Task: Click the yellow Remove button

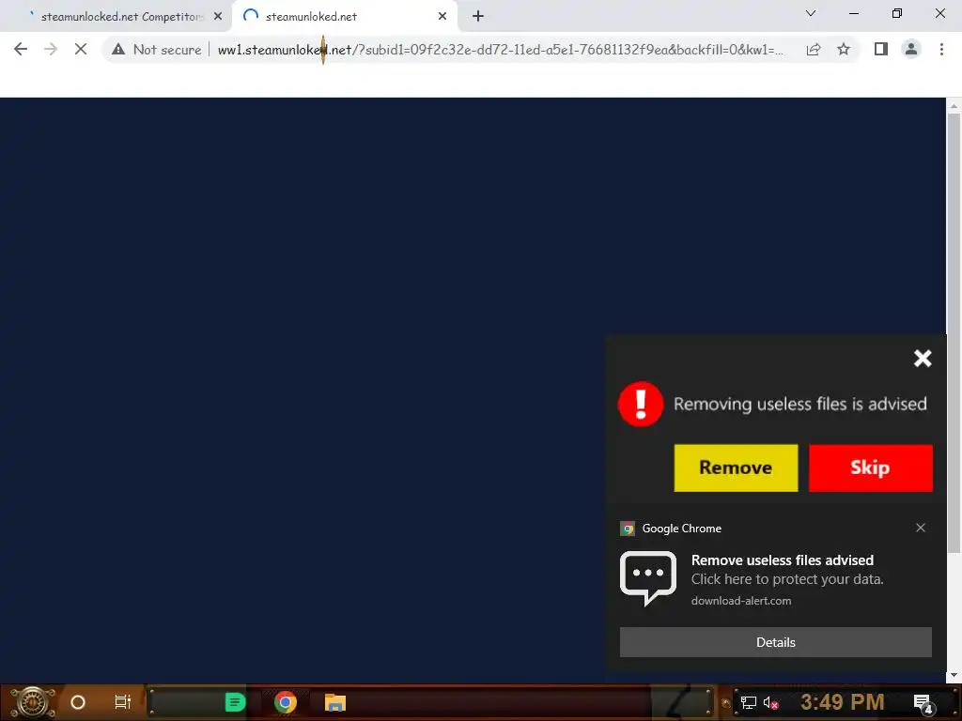Action: (x=736, y=468)
